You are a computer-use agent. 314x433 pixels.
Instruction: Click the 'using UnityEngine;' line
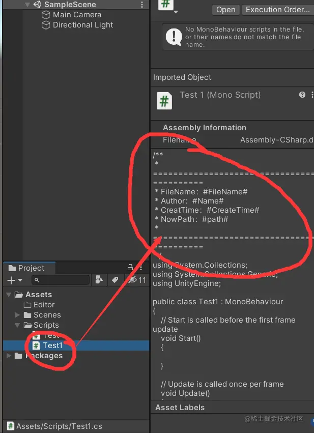(187, 283)
